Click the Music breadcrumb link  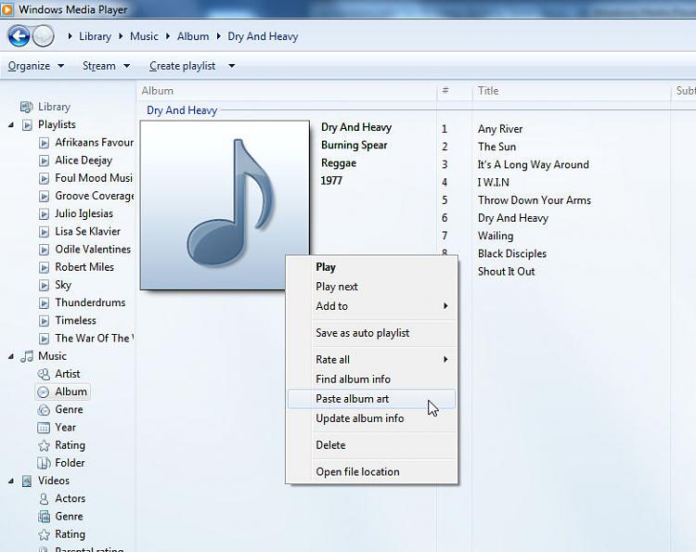144,36
